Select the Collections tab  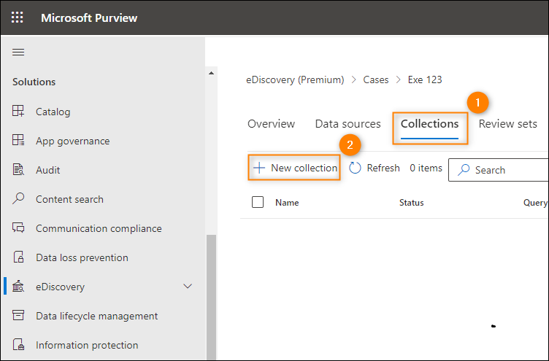(429, 124)
